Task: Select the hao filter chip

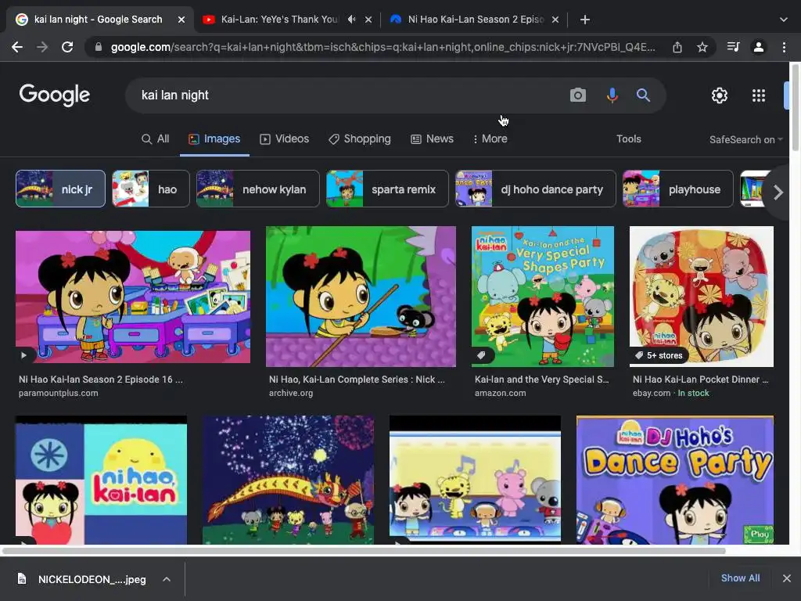Action: 151,189
